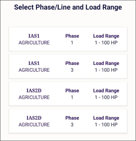Click 1 - 100 HP in the IAS2D Phase 1 card

pyautogui.click(x=106, y=97)
